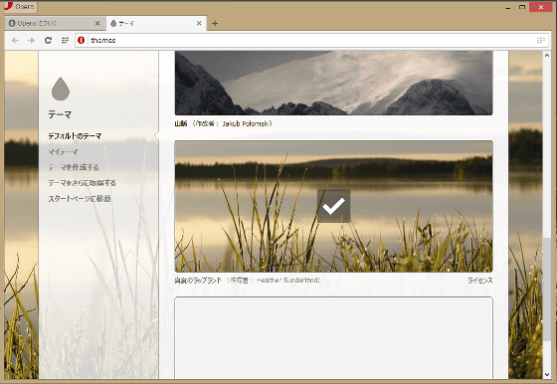Open テーマを作成する link

tap(74, 167)
